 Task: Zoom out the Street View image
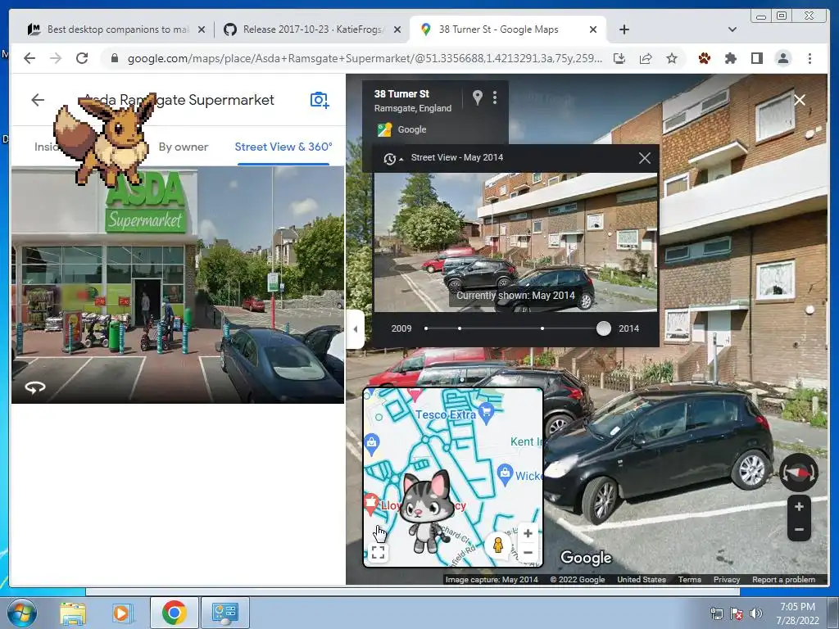pos(799,530)
